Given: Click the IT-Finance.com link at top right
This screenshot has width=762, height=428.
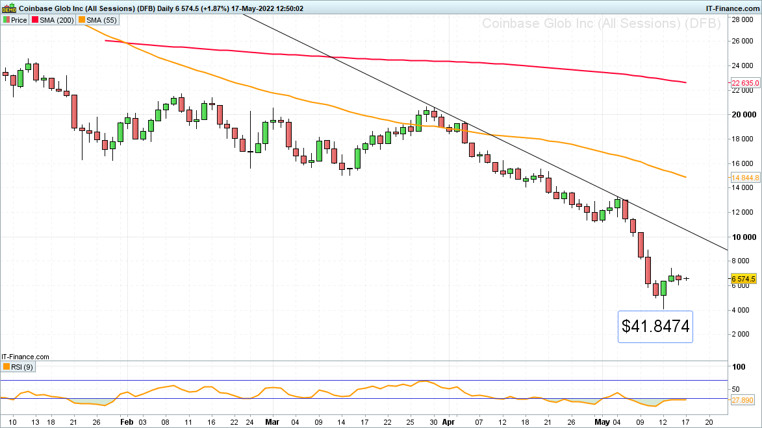Looking at the screenshot, I should point(733,8).
